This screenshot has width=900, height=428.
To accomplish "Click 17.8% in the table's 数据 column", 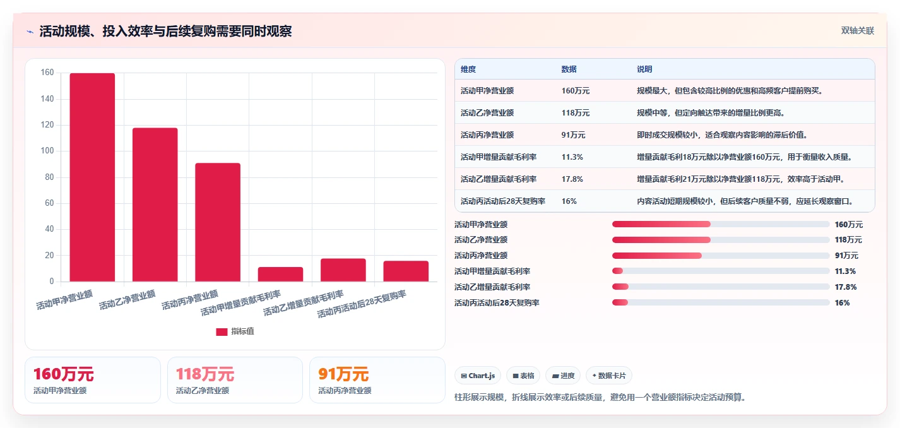I will (572, 179).
